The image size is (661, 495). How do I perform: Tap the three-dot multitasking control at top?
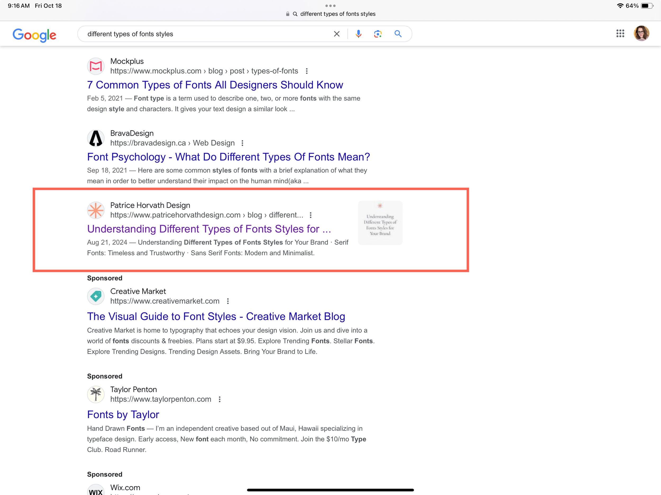click(x=330, y=6)
